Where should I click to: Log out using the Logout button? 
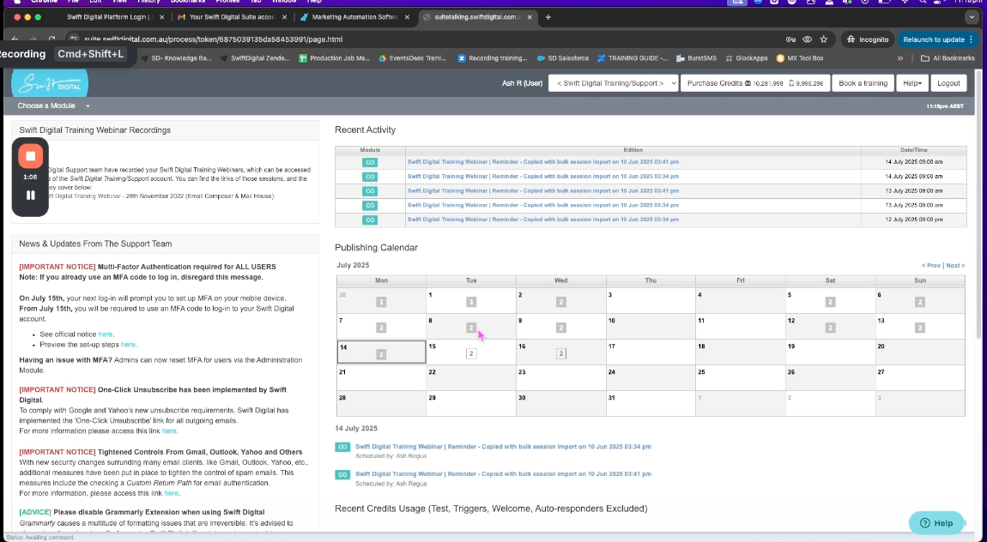(948, 83)
